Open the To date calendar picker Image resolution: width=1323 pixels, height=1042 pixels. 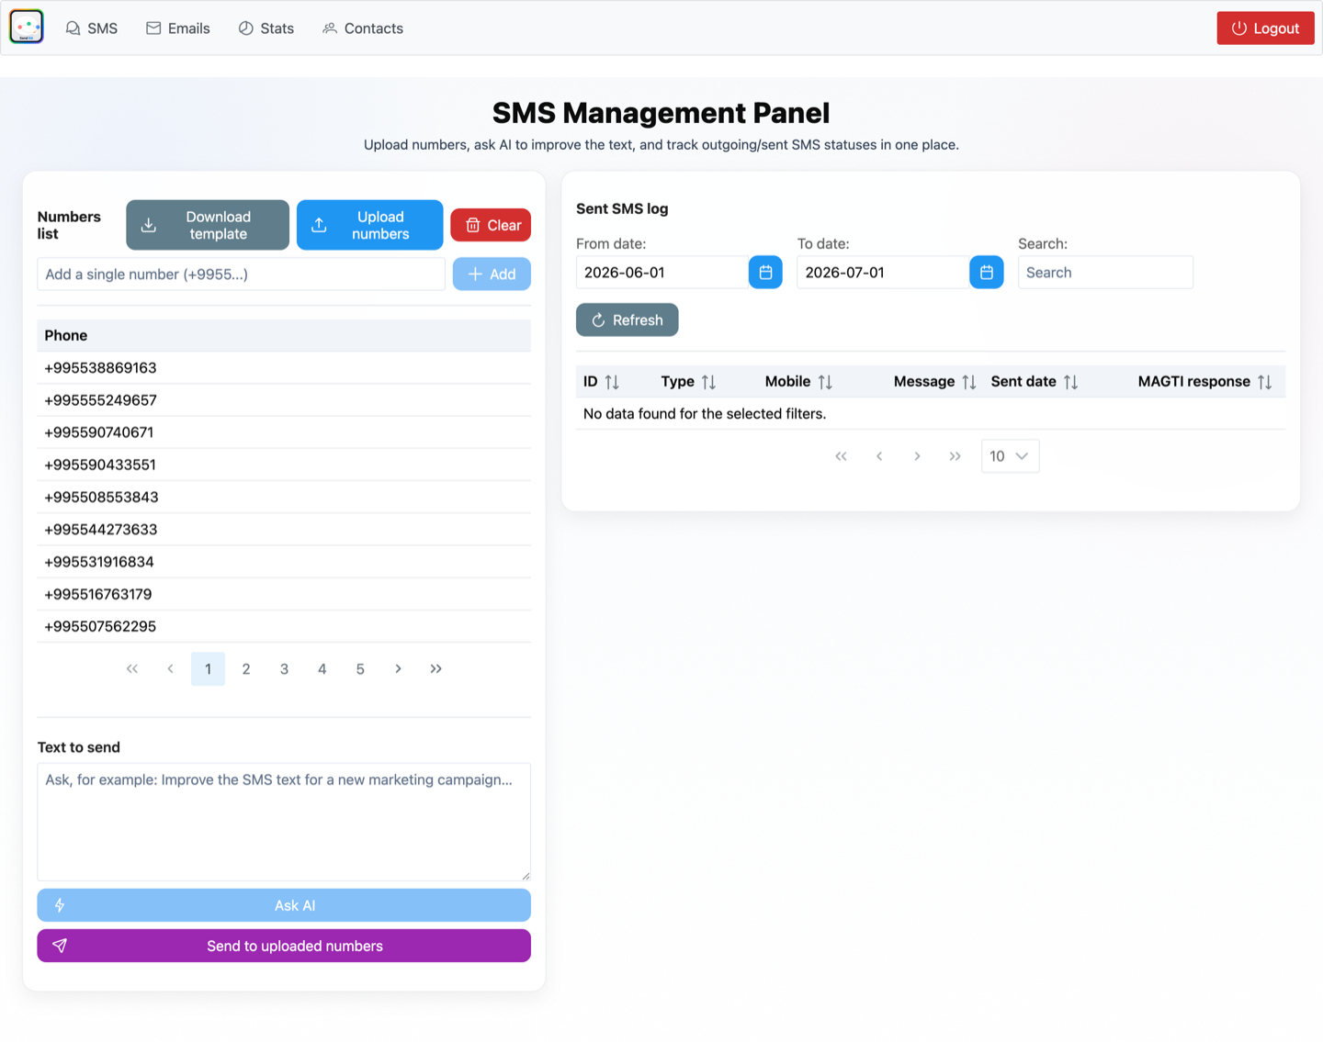987,272
